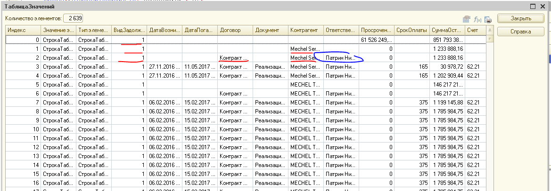Click СрокОплаты 165 in row 4
Screen dimensions: 551x191
tap(412, 76)
